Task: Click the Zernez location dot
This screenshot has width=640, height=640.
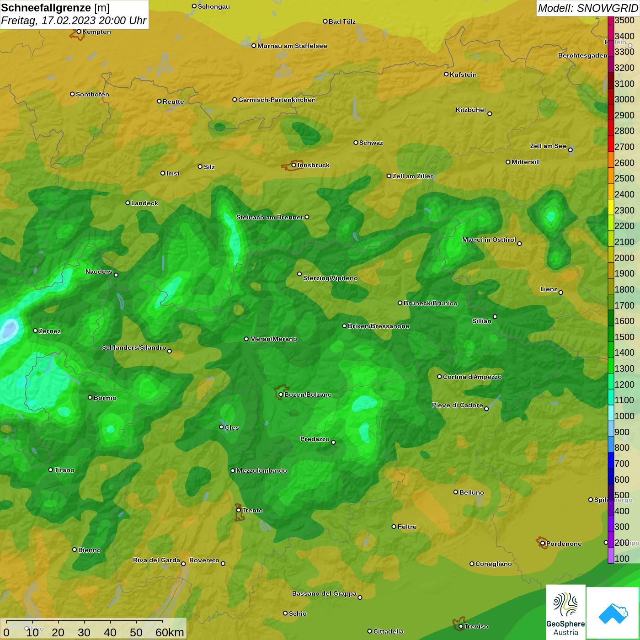Action: [35, 331]
